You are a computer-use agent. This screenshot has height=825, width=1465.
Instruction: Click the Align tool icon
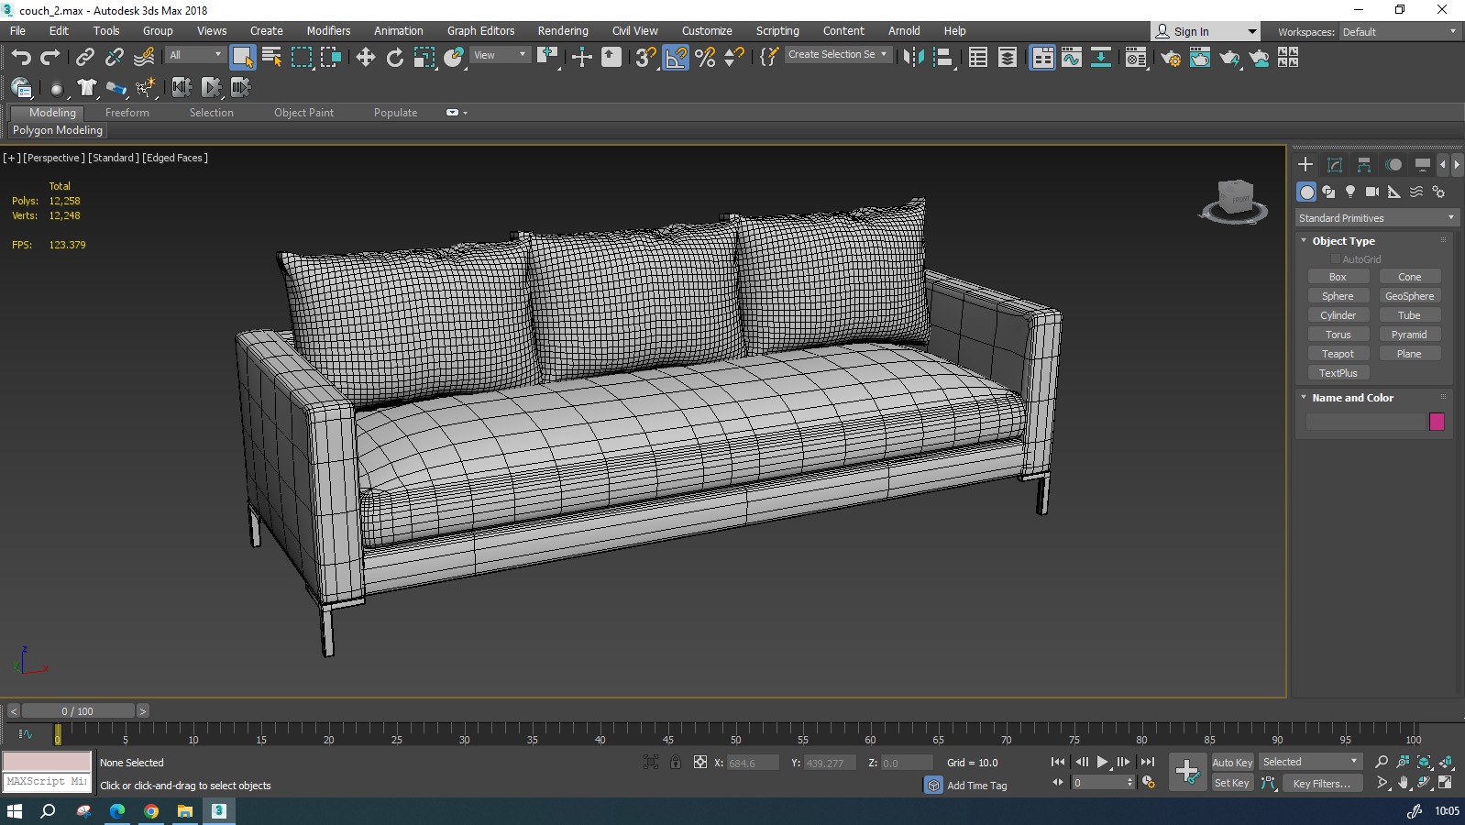[942, 57]
